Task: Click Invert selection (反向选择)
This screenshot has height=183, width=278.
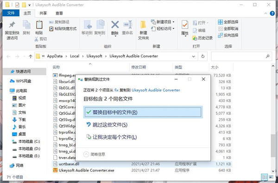Action: tap(228, 35)
